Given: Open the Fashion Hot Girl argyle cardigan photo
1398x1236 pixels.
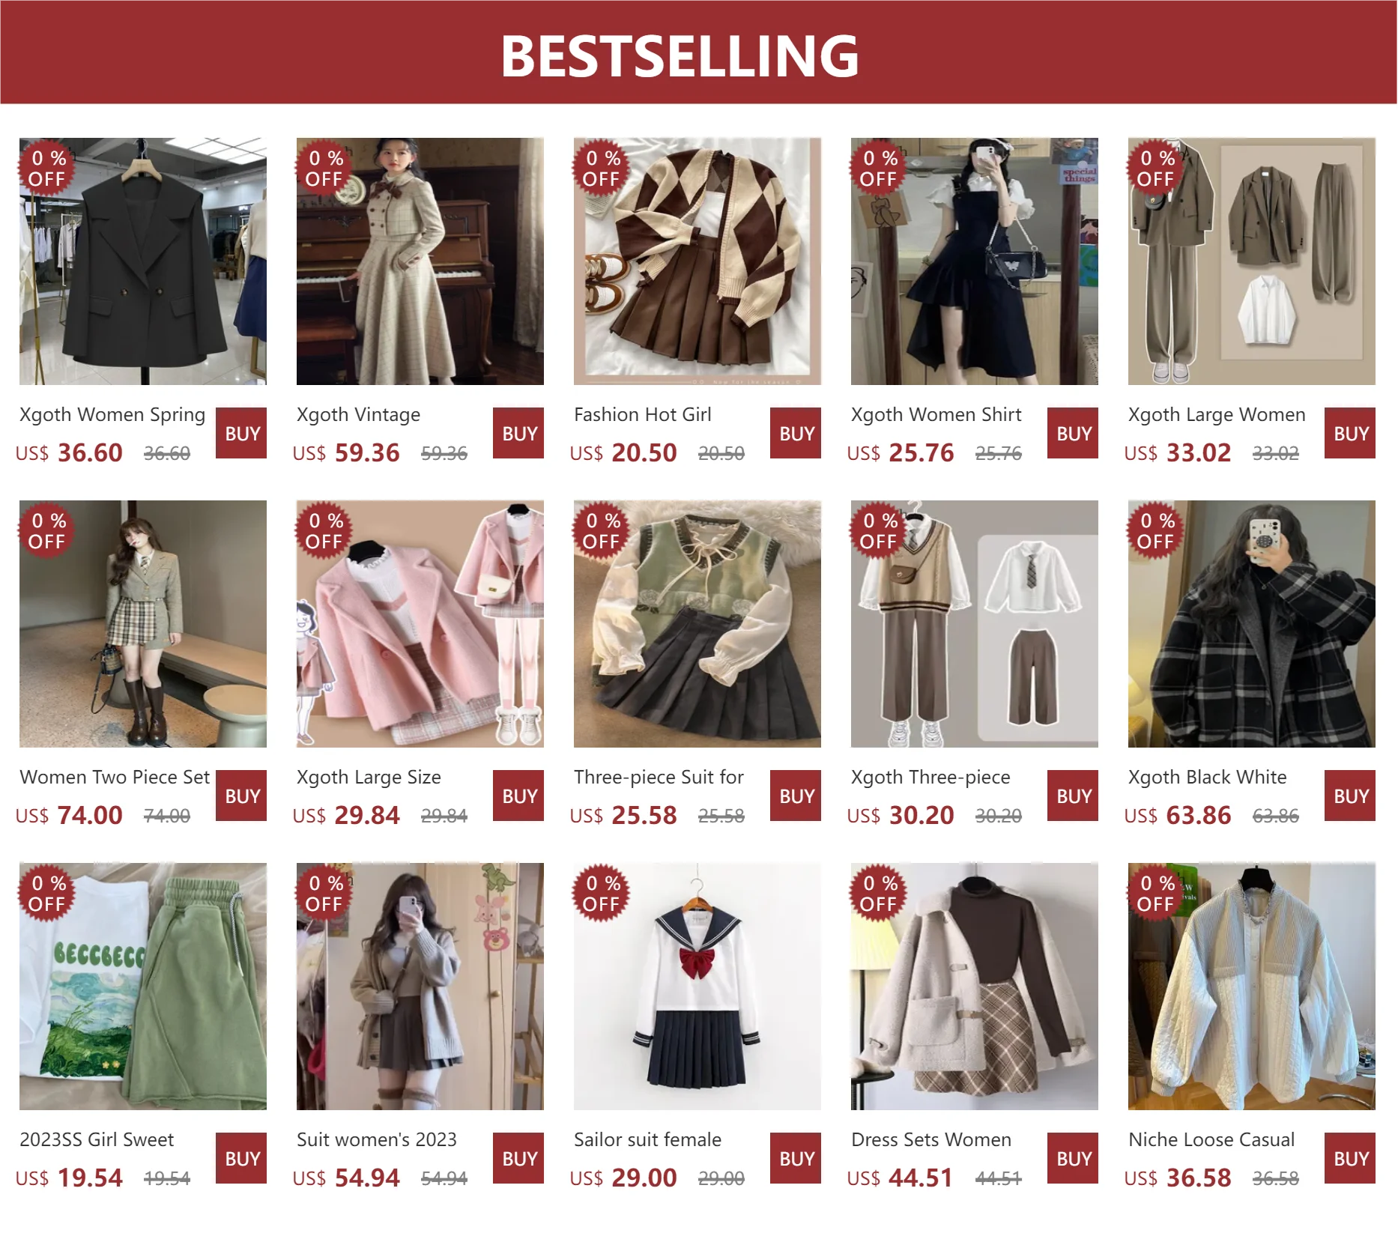Looking at the screenshot, I should tap(697, 261).
